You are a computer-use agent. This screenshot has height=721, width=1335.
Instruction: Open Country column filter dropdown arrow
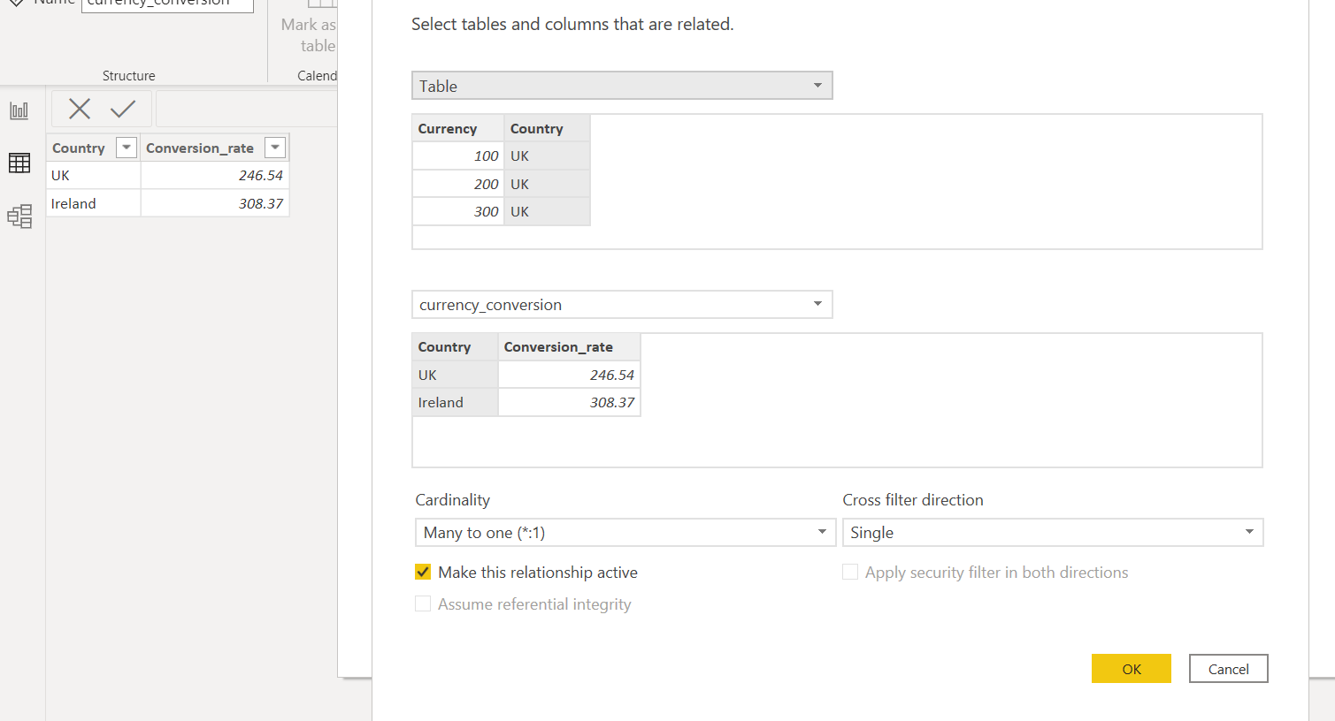tap(127, 148)
